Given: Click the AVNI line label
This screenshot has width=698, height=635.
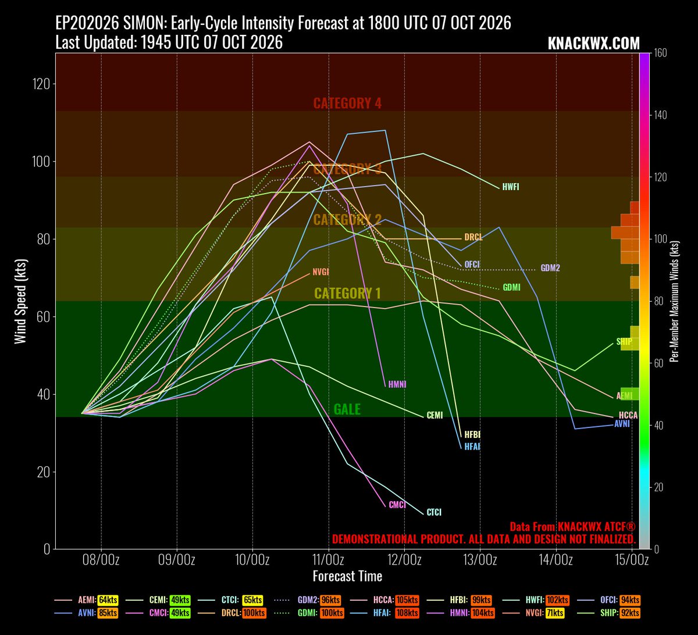Looking at the screenshot, I should point(622,423).
